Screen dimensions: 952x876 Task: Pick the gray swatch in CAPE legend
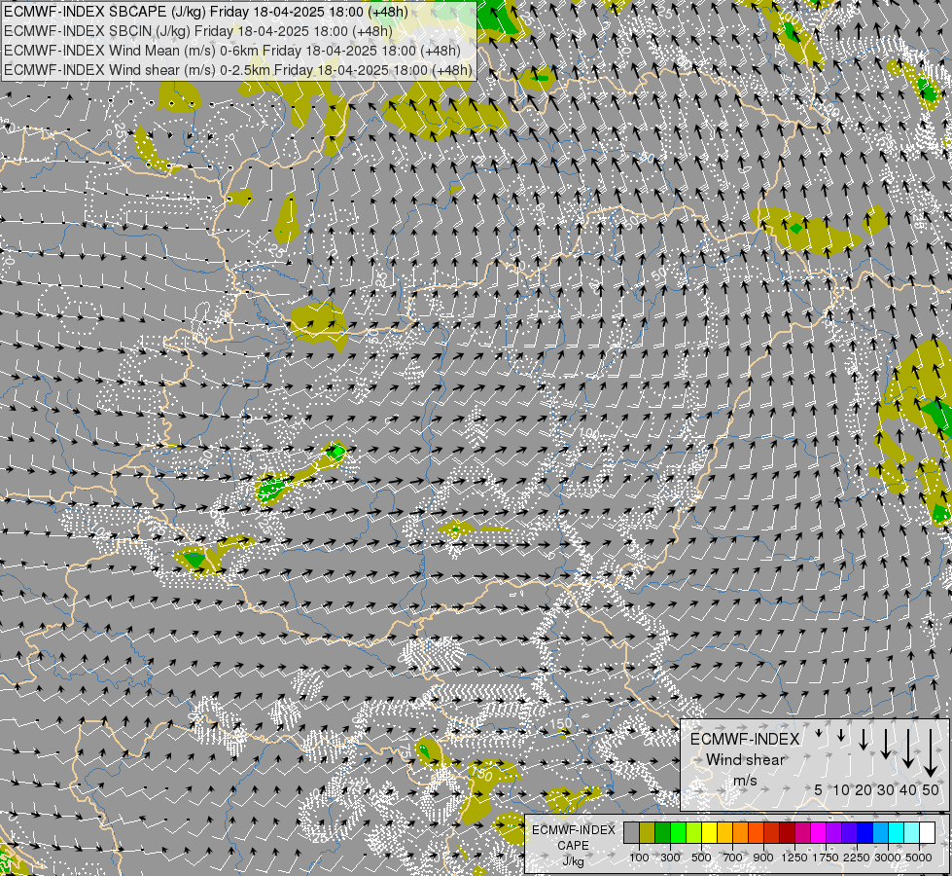[x=631, y=833]
